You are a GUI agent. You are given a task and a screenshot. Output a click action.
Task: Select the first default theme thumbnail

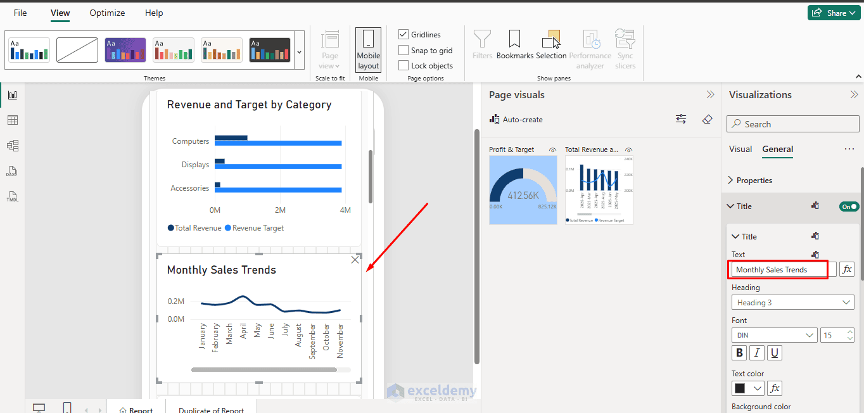(29, 50)
